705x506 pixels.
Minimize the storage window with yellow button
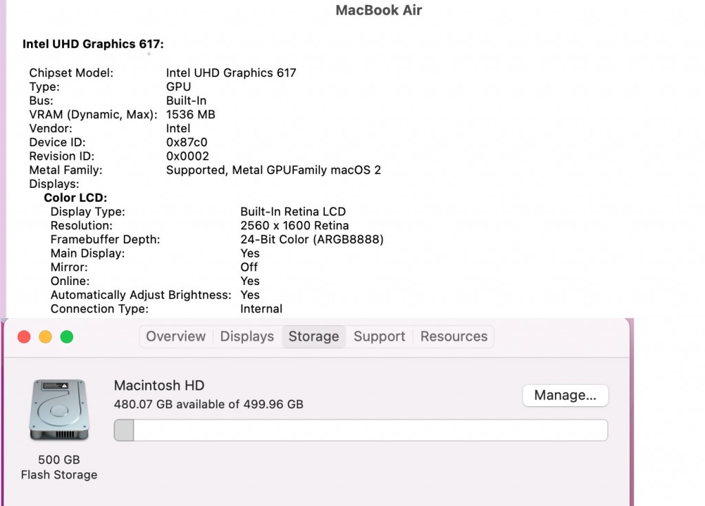coord(45,337)
